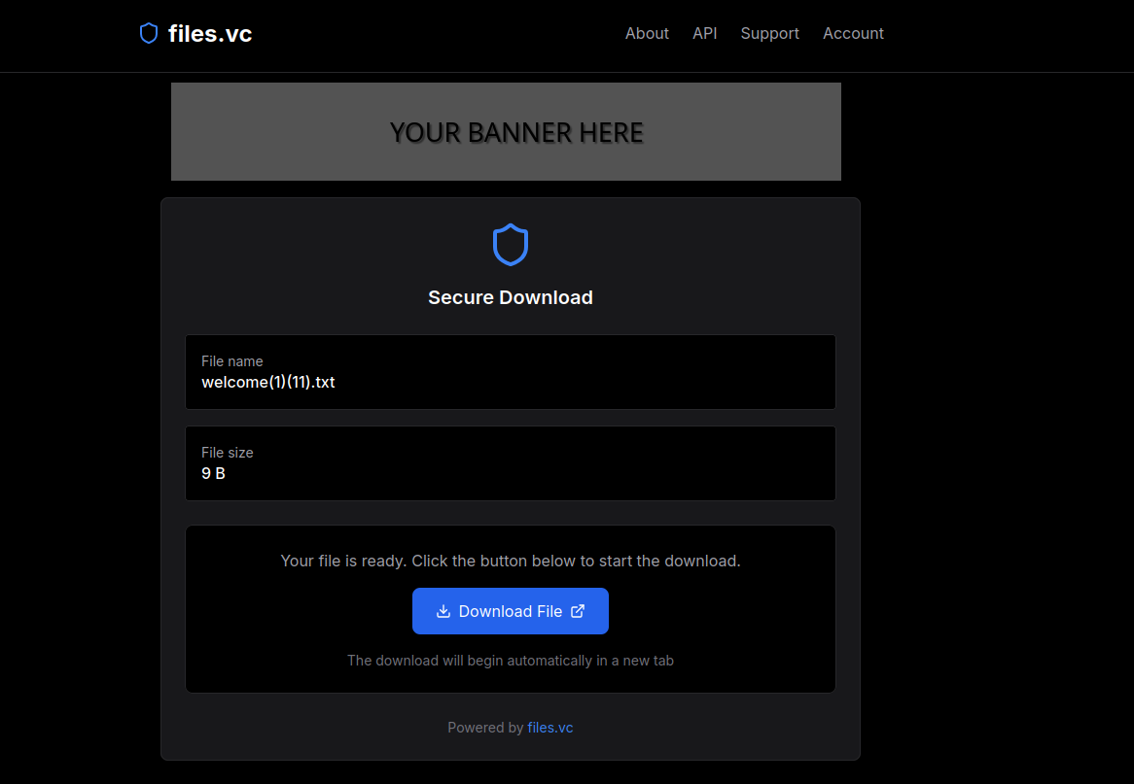1134x784 pixels.
Task: Click the external link icon in button
Action: click(x=578, y=611)
